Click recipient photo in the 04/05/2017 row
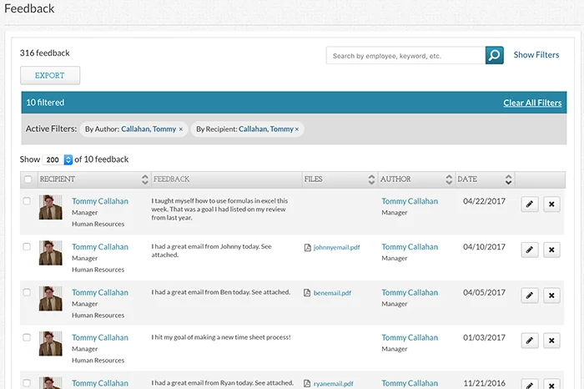 click(x=51, y=299)
